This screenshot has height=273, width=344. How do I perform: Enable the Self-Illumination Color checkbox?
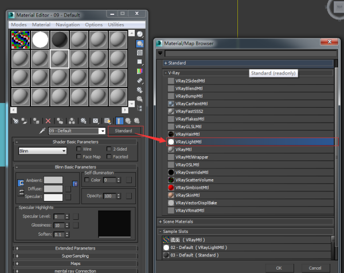pos(87,180)
